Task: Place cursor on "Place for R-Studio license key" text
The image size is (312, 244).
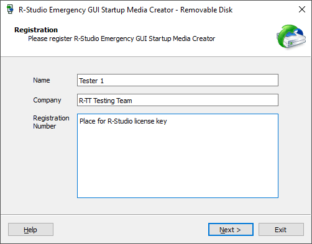Action: click(123, 121)
